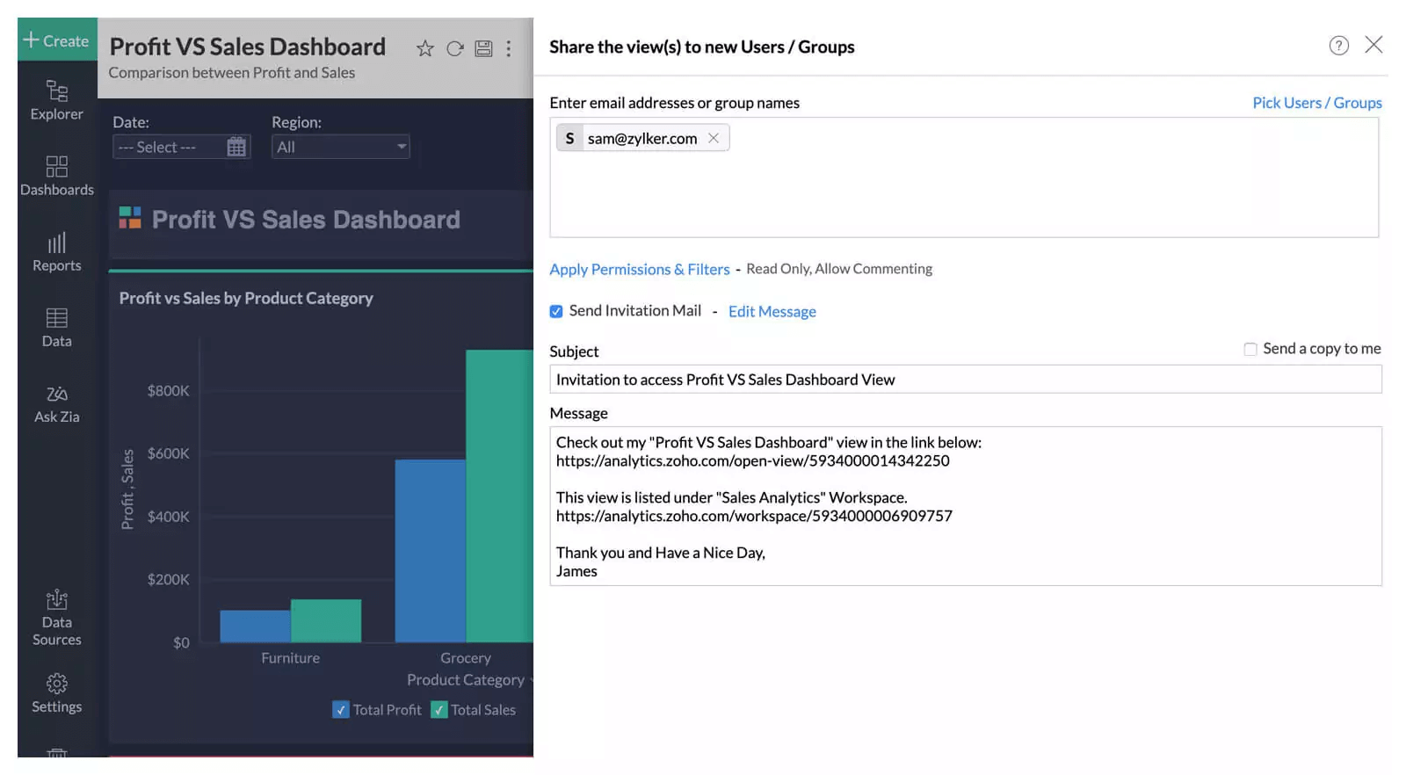Screen dimensions: 1406x775
Task: Click the Subject input field
Action: [x=965, y=380]
